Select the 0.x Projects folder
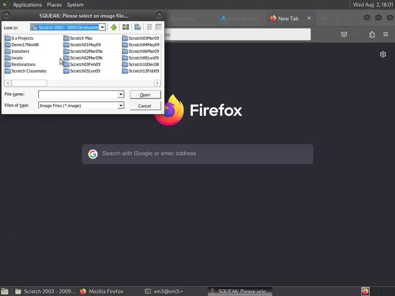Image resolution: width=395 pixels, height=296 pixels. (19, 38)
